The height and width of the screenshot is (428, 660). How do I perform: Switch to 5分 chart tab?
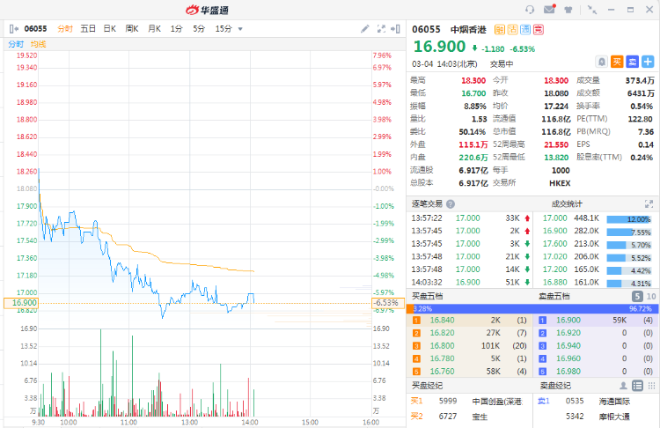[x=199, y=29]
